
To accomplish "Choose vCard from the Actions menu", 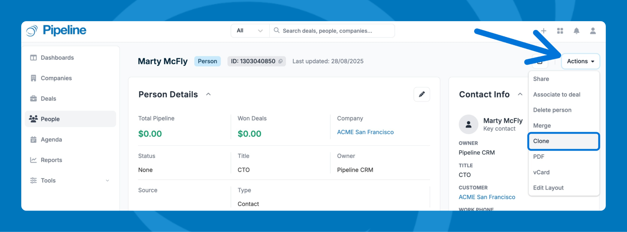I will [564, 172].
